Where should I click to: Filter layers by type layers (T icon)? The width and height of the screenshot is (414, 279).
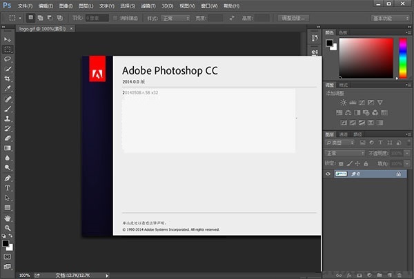[380, 143]
